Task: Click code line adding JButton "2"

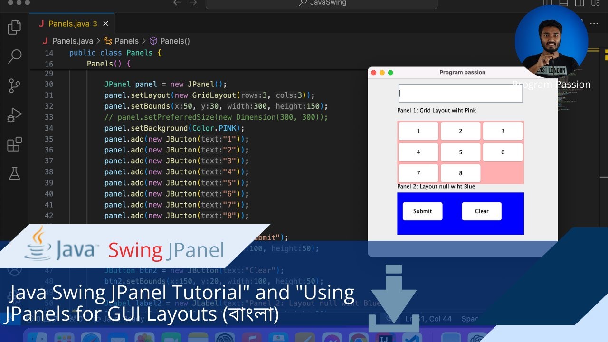Action: click(x=177, y=150)
